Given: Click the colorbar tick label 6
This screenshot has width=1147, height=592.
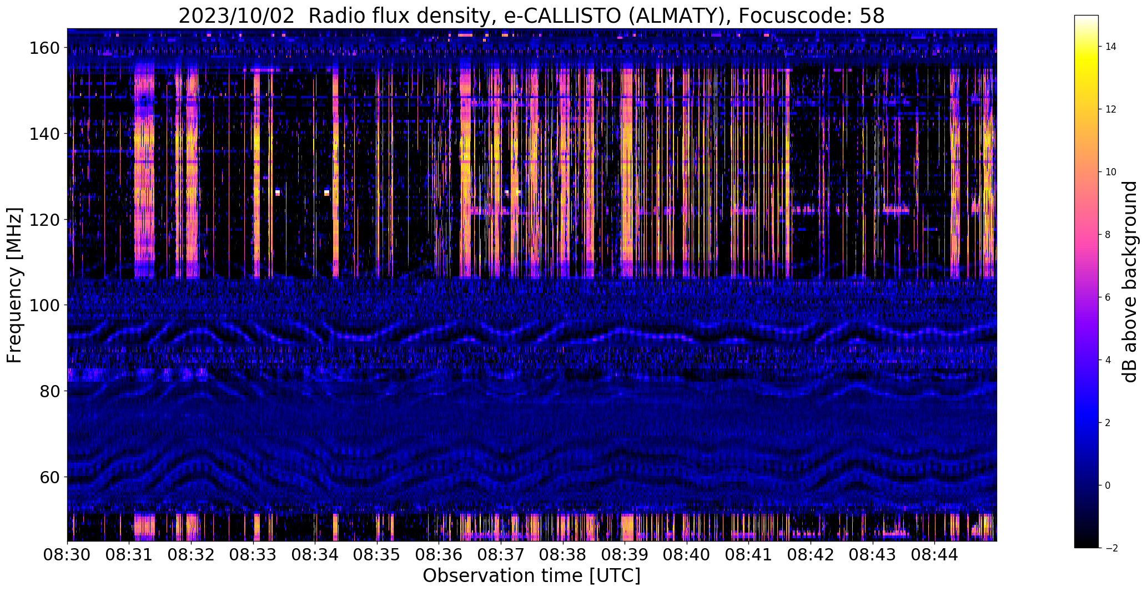Looking at the screenshot, I should coord(1108,297).
